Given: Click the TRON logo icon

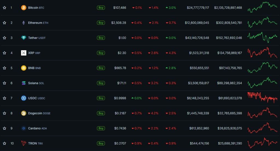Looking at the screenshot, I should coord(24,143).
